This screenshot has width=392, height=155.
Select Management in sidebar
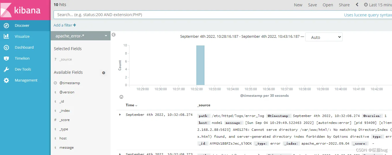click(x=26, y=80)
